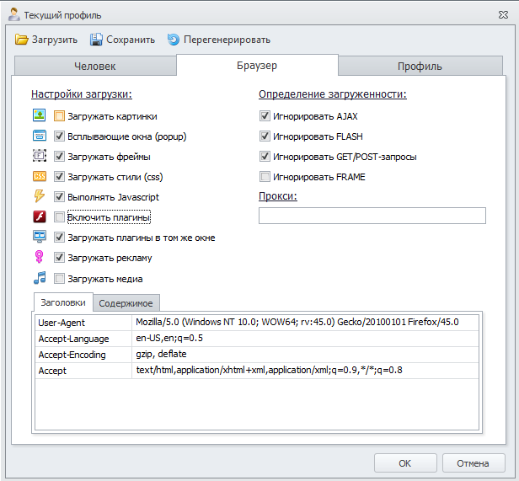This screenshot has height=481, width=519.
Task: Click the floppy disk Сохранить icon
Action: pyautogui.click(x=97, y=40)
